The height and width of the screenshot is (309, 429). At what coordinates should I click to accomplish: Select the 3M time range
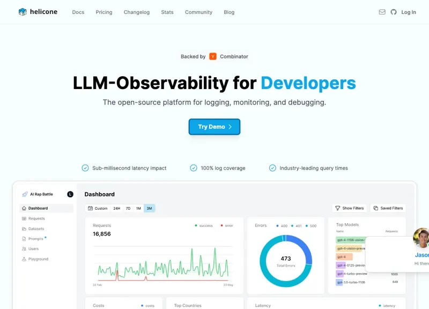[x=150, y=208]
